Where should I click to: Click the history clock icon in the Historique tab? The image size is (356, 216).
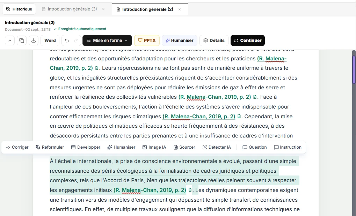(8, 9)
